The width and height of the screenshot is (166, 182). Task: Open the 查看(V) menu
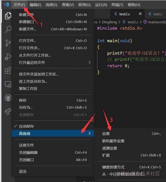tap(68, 5)
